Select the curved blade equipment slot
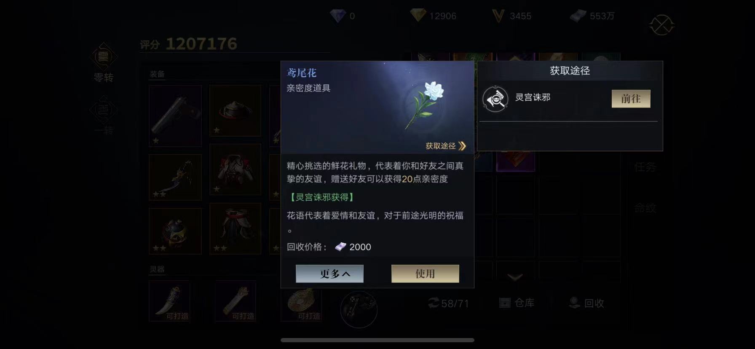Screen dimensions: 755x349 click(175, 177)
